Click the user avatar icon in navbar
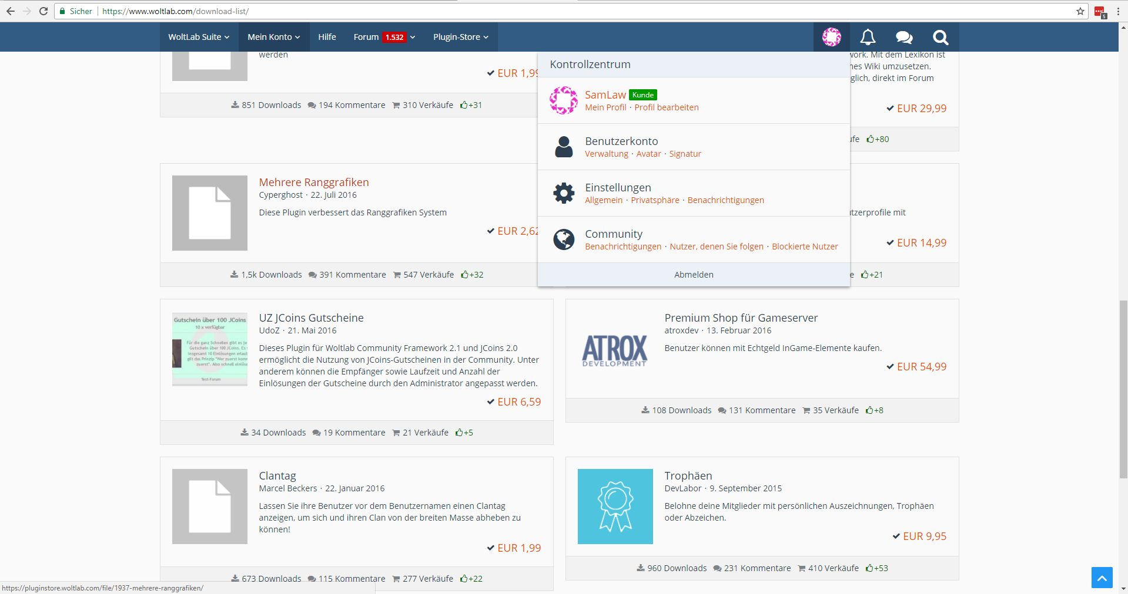 pos(831,37)
